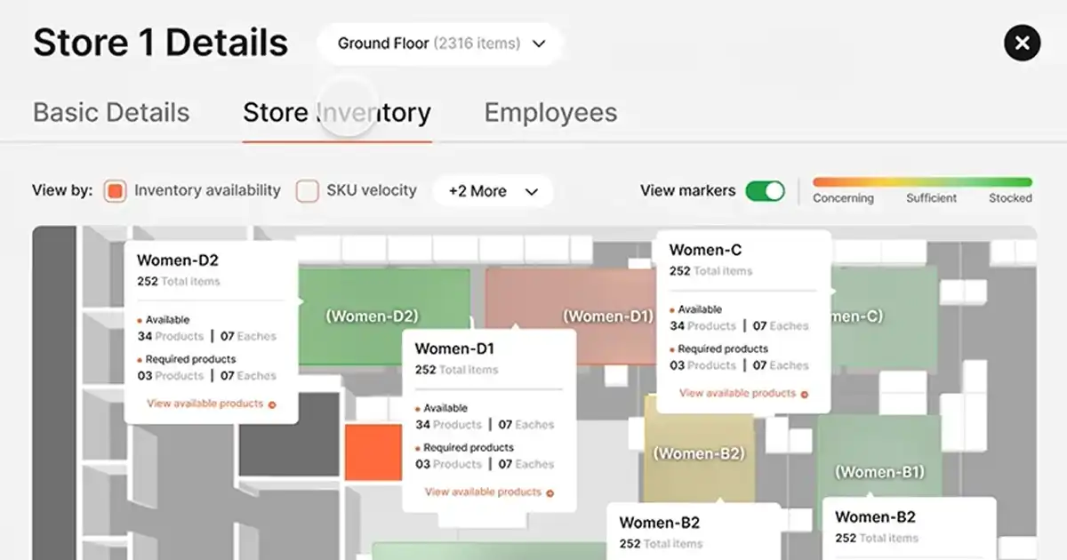Uncheck the Inventory availability checkbox
Viewport: 1067px width, 560px height.
pyautogui.click(x=115, y=191)
